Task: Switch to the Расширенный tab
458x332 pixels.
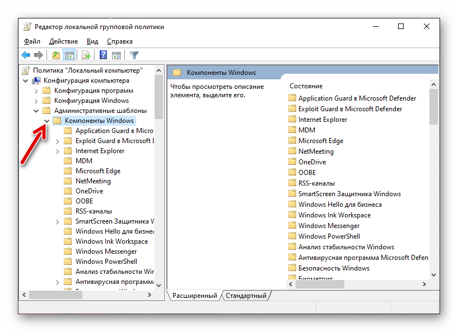Action: [194, 296]
